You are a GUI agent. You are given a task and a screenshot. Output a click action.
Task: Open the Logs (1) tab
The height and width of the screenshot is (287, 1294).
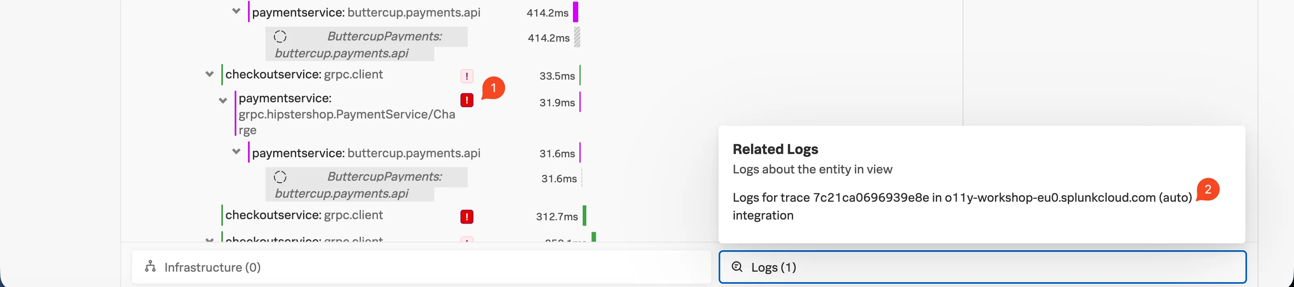point(982,267)
